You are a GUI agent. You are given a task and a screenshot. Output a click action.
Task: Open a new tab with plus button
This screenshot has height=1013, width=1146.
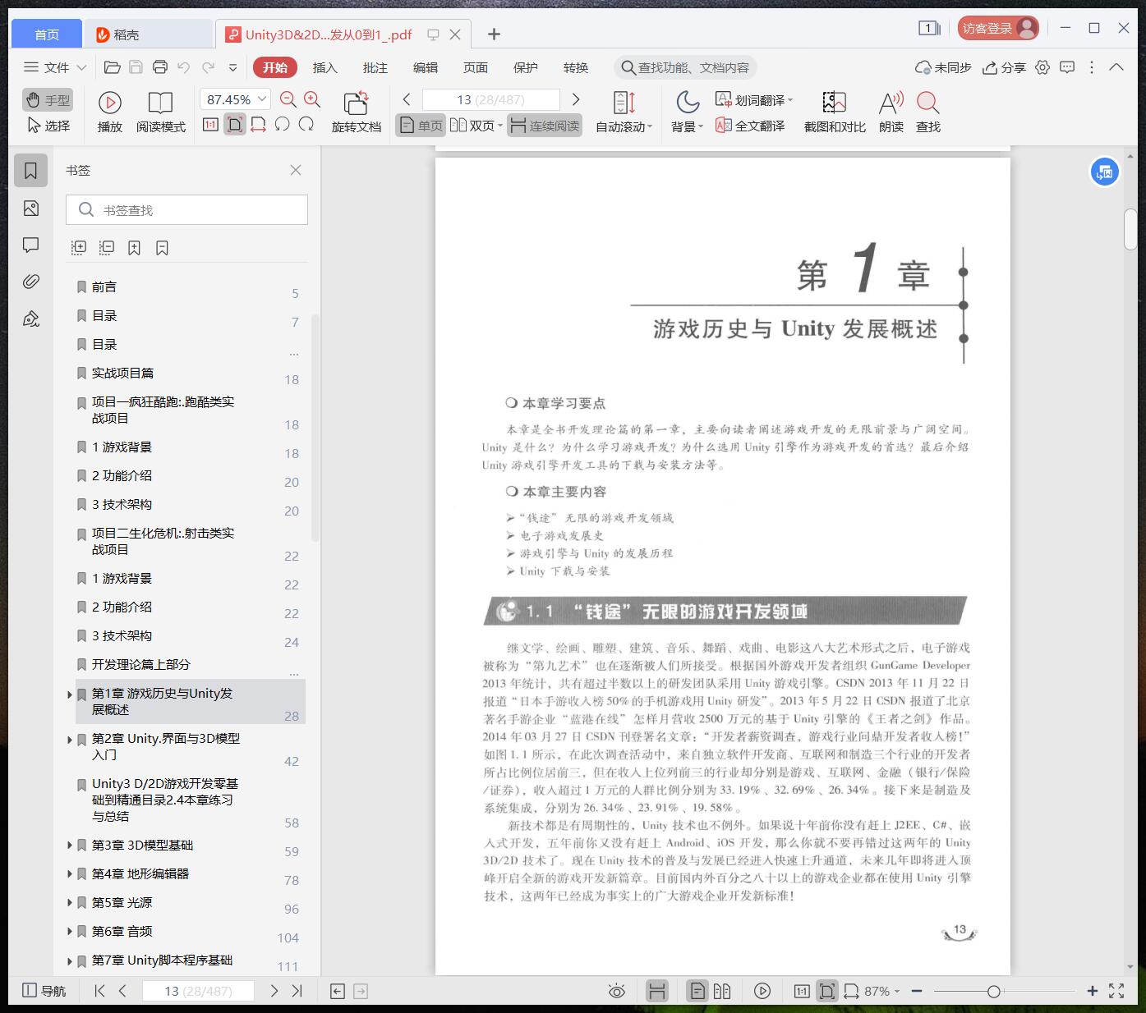tap(494, 34)
